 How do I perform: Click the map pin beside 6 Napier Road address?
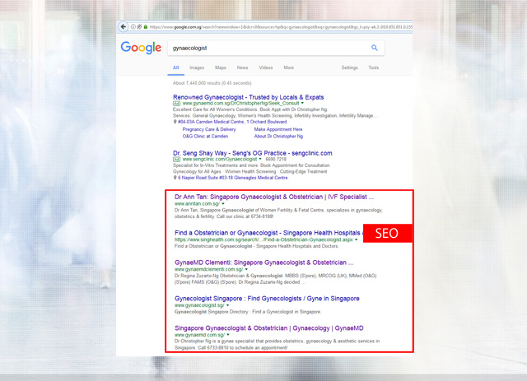pyautogui.click(x=175, y=178)
